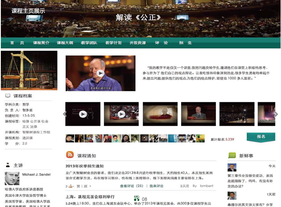The image size is (281, 207).
Task: Open the 课程大纲 menu item
Action: [65, 43]
